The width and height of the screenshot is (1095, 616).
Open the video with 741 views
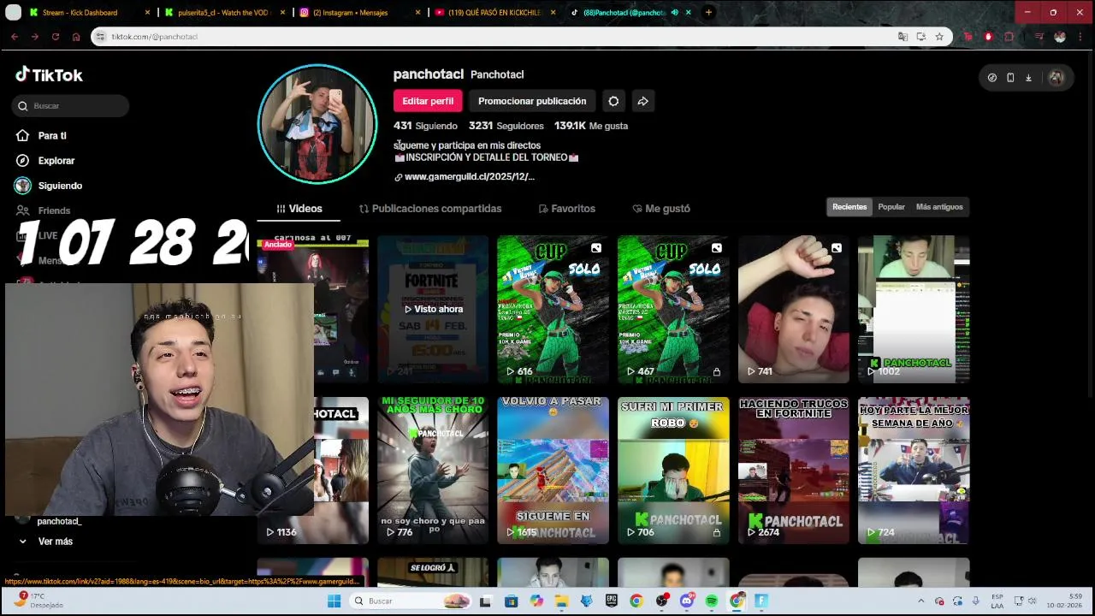[x=793, y=309]
